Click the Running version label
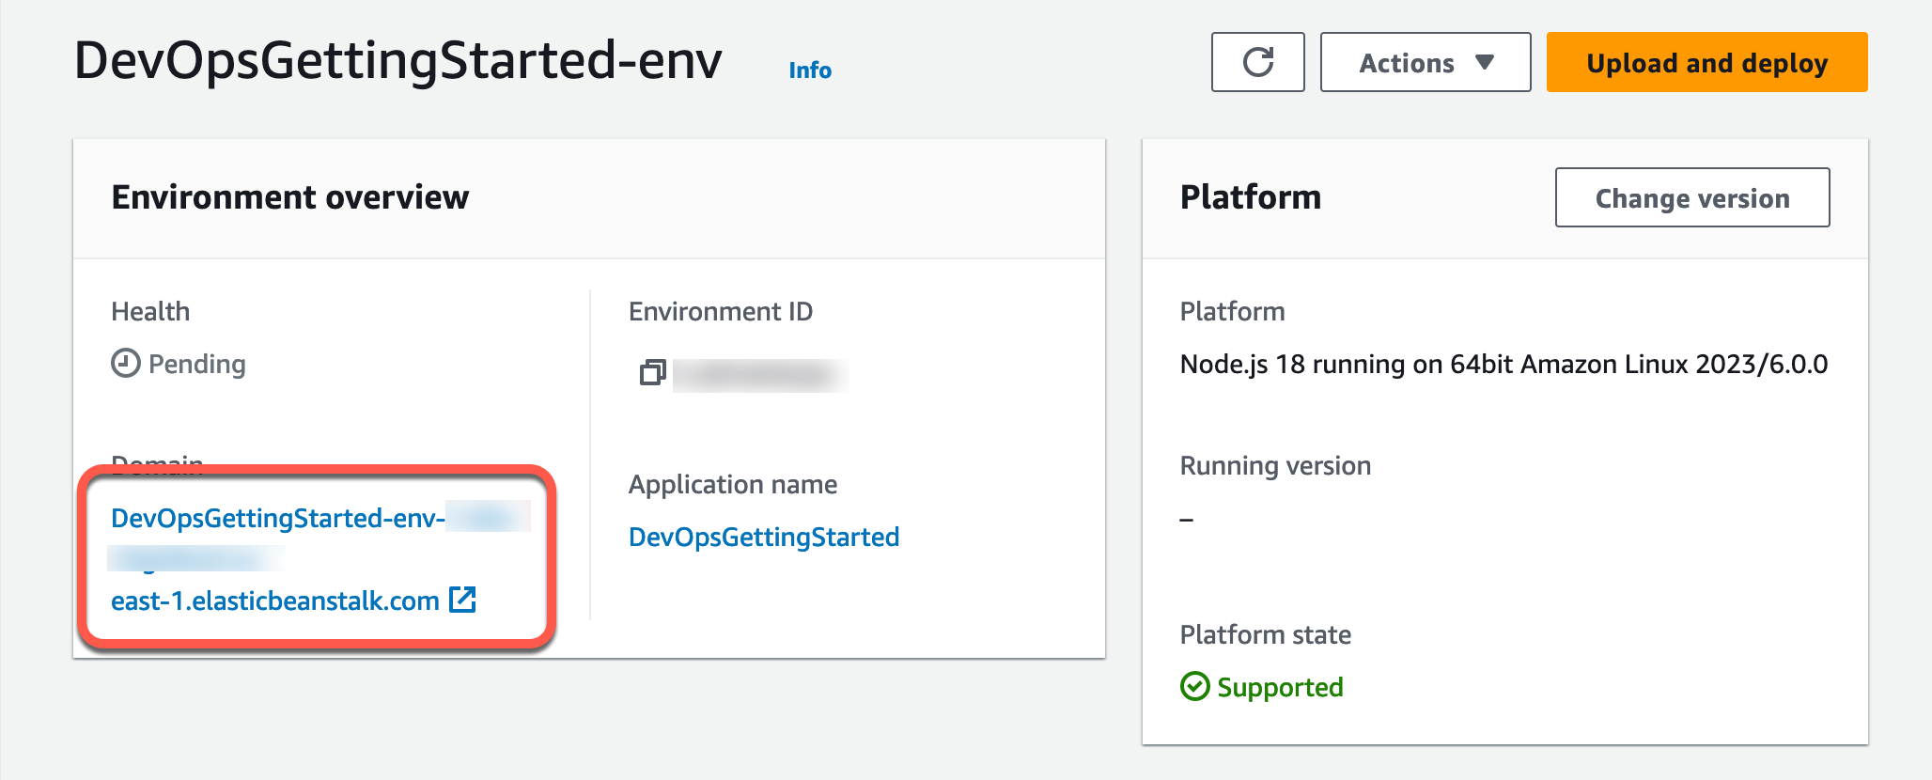The width and height of the screenshot is (1932, 780). coord(1275,465)
